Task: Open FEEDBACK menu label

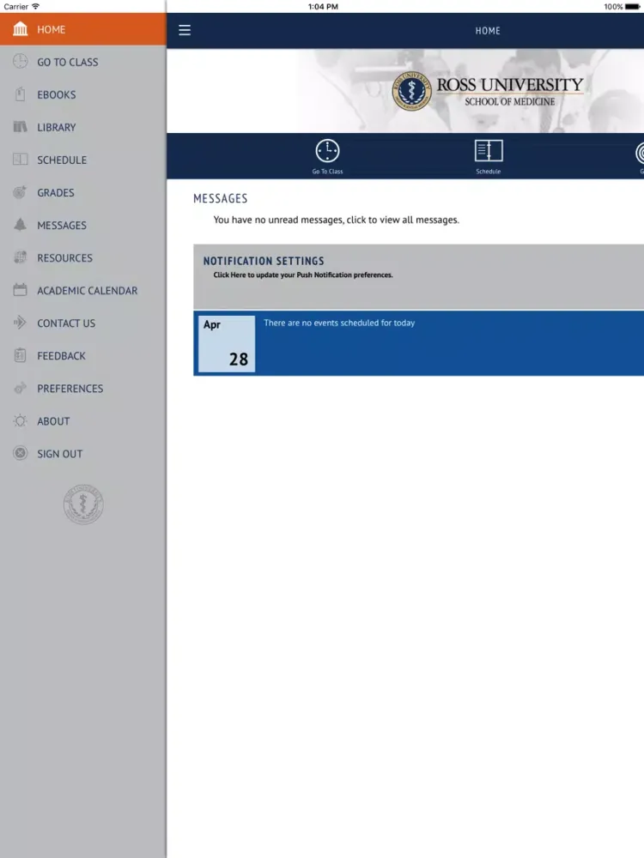Action: coord(61,356)
